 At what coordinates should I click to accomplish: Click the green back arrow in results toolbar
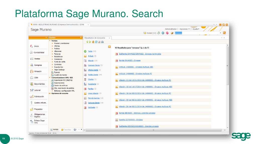pyautogui.click(x=87, y=42)
